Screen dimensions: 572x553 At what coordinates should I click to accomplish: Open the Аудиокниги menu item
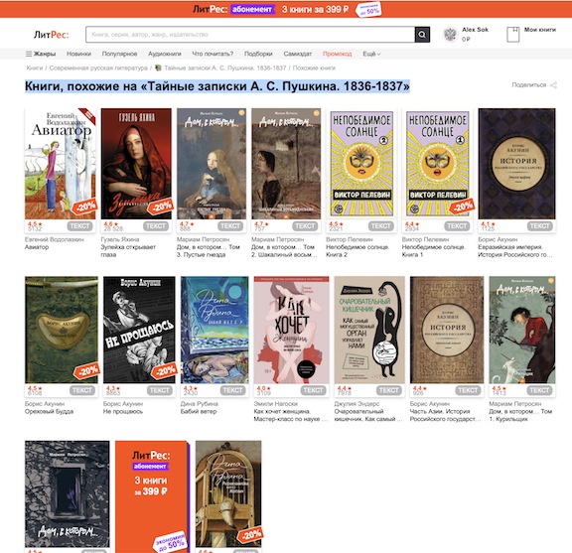(x=165, y=54)
